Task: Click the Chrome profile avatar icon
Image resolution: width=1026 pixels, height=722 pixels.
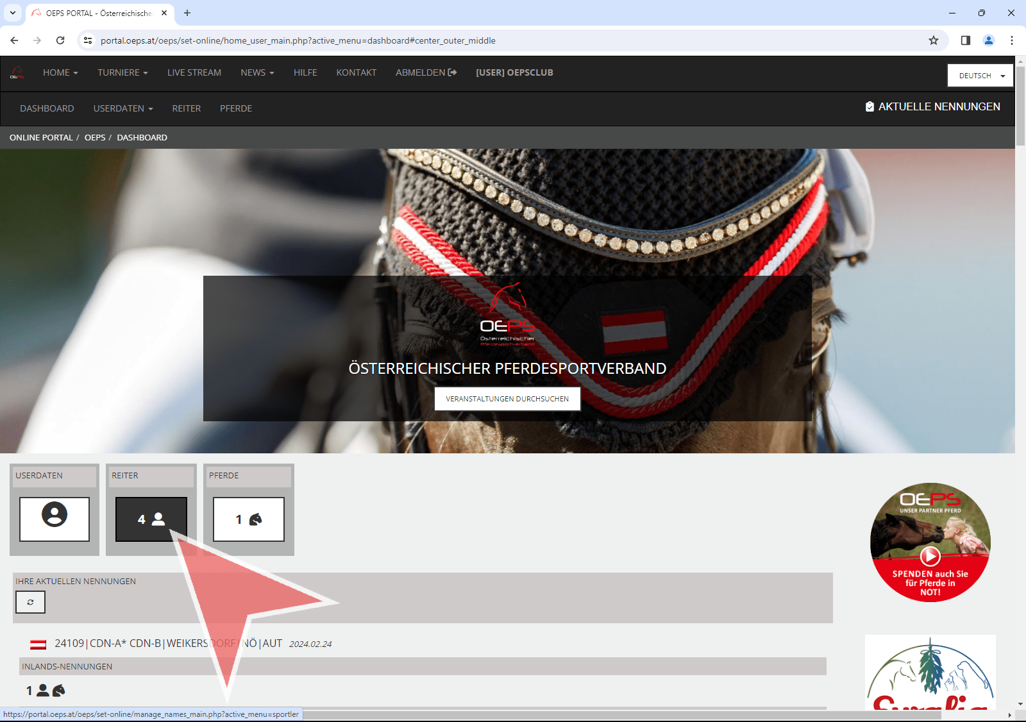Action: tap(989, 40)
